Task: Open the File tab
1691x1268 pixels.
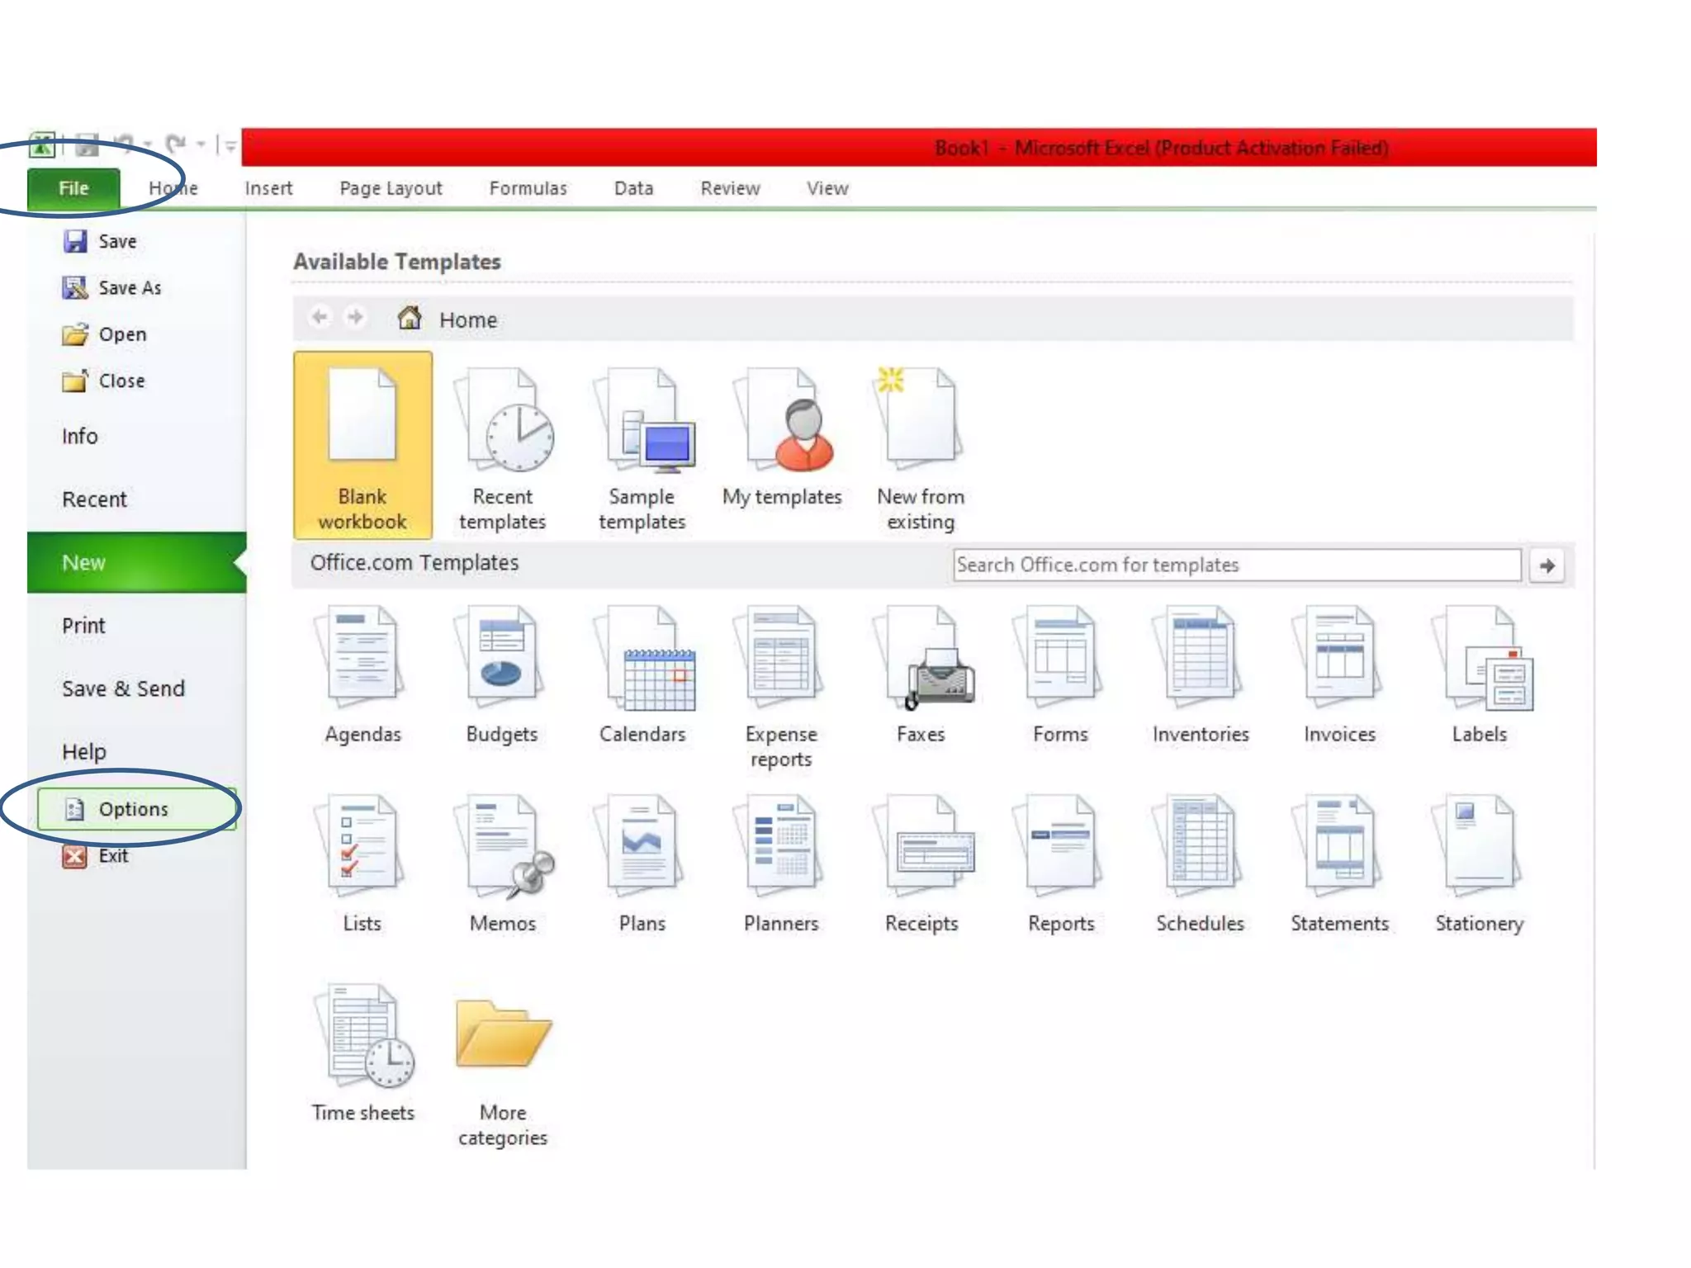Action: click(73, 188)
